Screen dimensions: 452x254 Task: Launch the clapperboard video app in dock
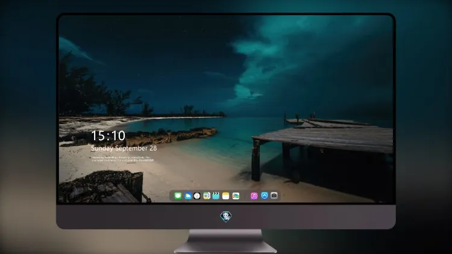pos(216,196)
